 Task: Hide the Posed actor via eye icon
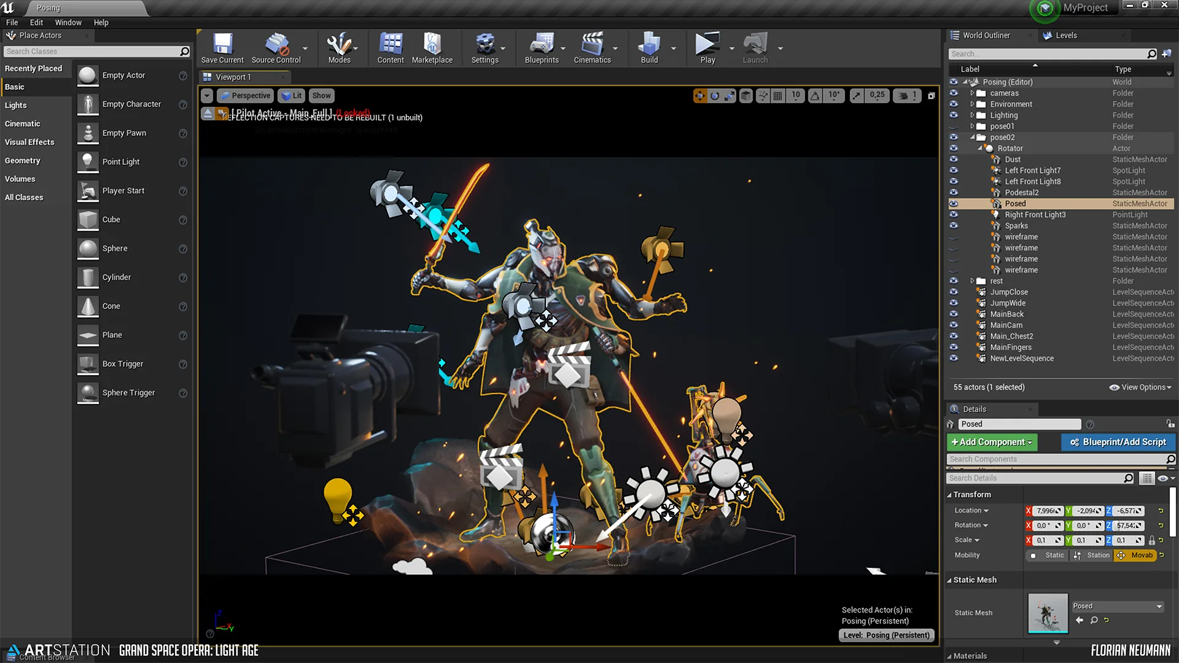954,204
